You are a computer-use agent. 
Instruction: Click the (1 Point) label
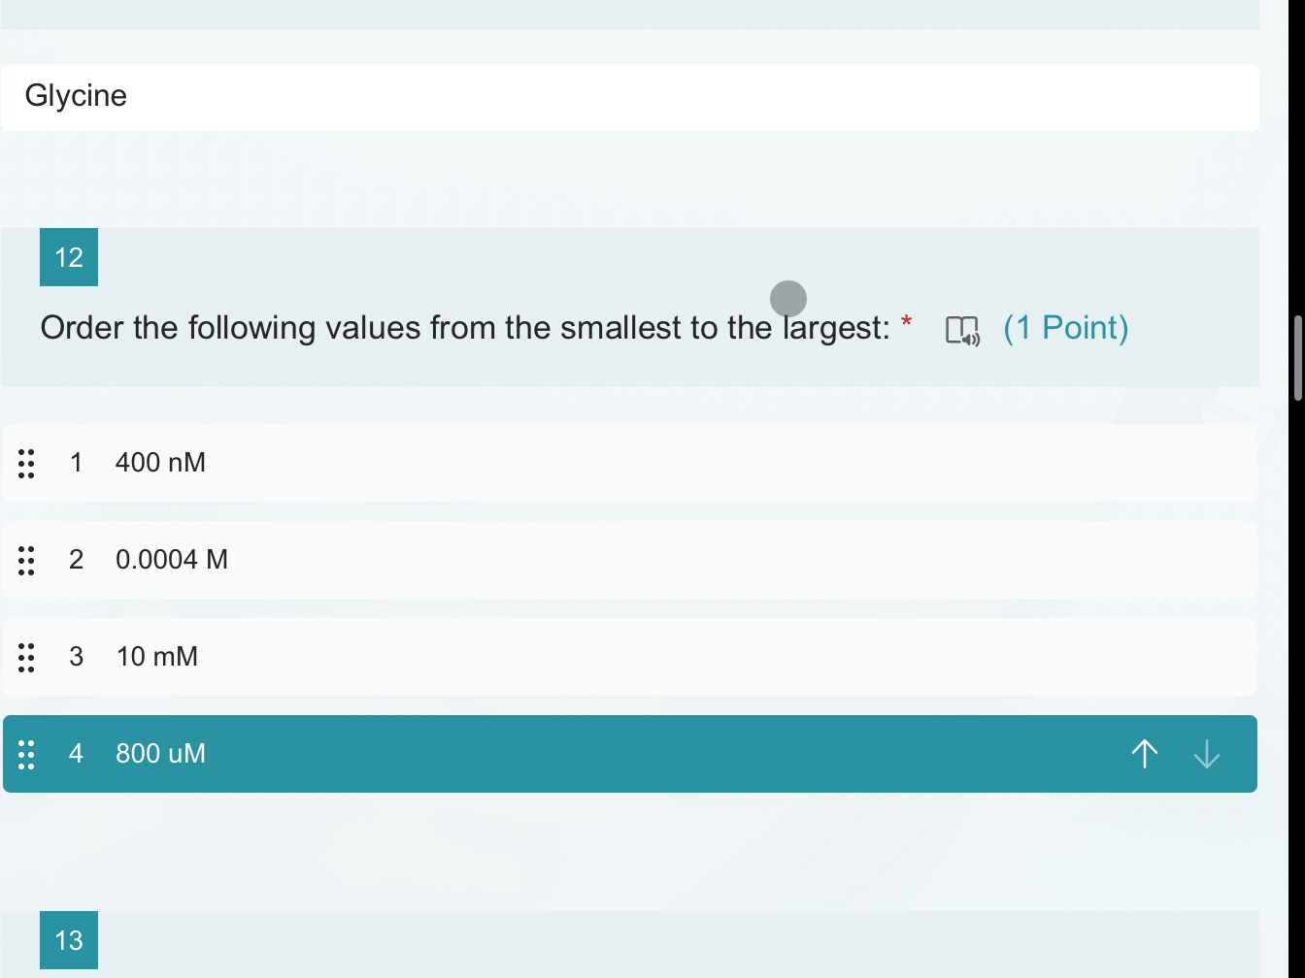tap(1065, 328)
